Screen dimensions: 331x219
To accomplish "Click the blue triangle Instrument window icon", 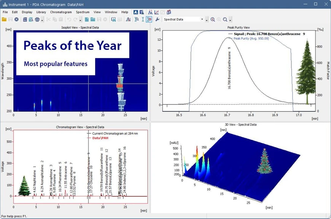I will [135, 12].
